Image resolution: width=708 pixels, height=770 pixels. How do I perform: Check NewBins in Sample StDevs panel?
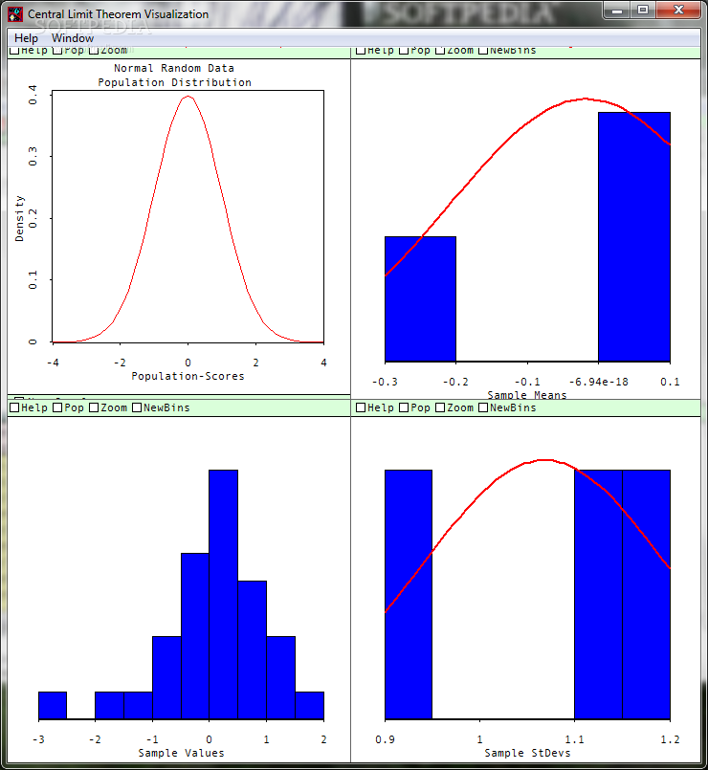pyautogui.click(x=483, y=407)
